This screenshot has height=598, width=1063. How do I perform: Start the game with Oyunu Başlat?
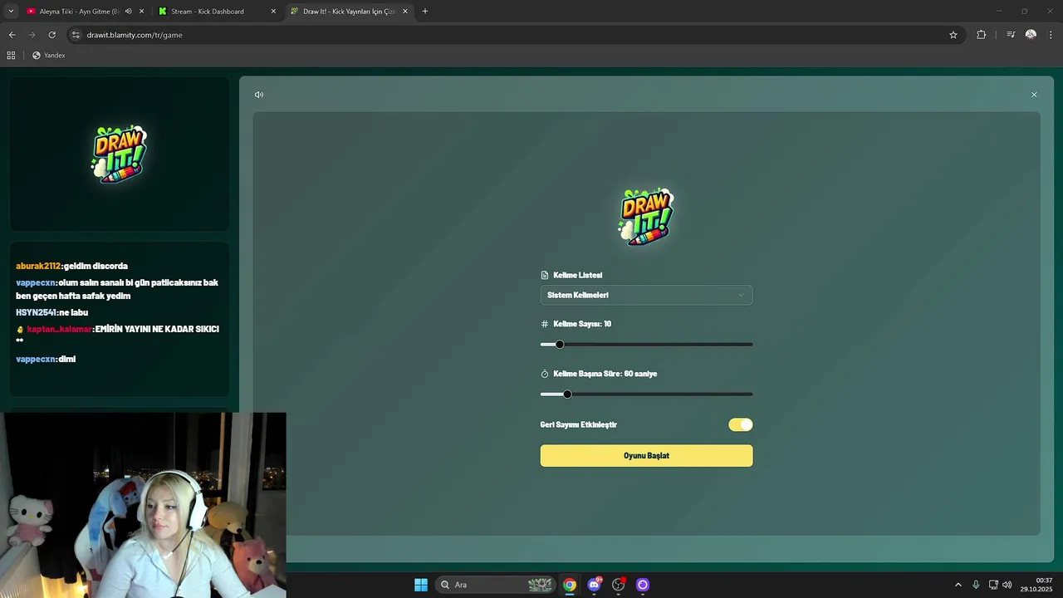pyautogui.click(x=646, y=455)
